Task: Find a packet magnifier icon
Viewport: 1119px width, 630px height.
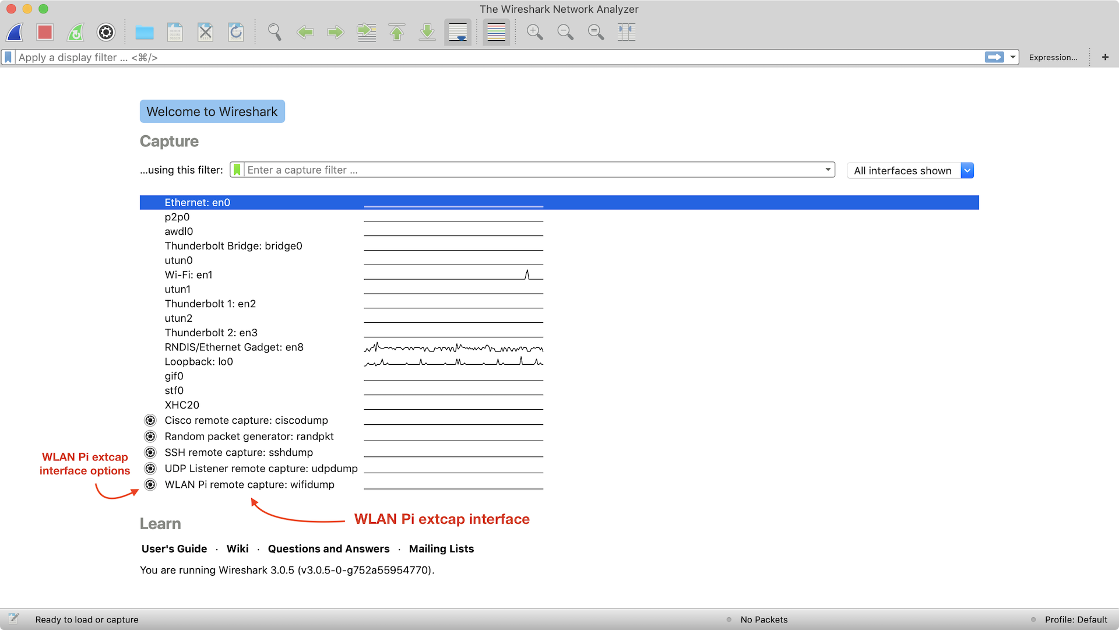Action: pos(275,32)
